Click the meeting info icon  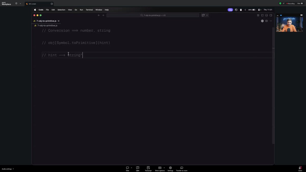point(16,4)
